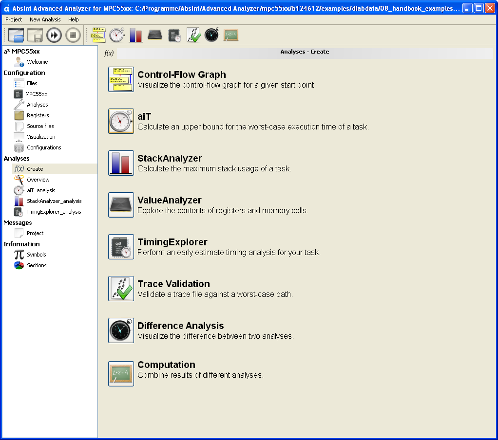Image resolution: width=498 pixels, height=440 pixels.
Task: Click 'Combine results of different analyses' text
Action: tap(200, 375)
